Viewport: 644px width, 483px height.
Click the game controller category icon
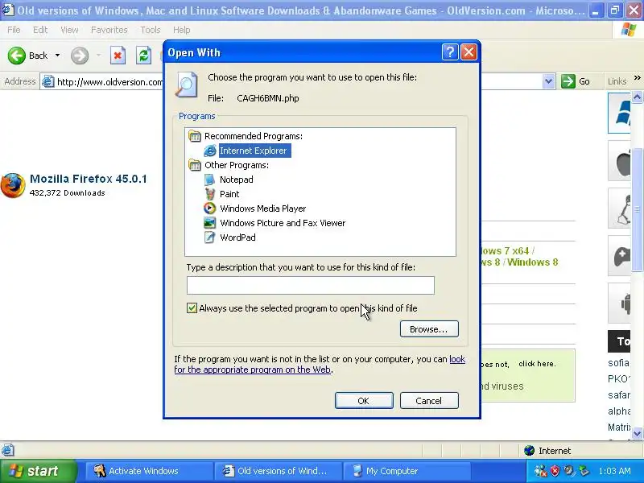click(x=619, y=256)
